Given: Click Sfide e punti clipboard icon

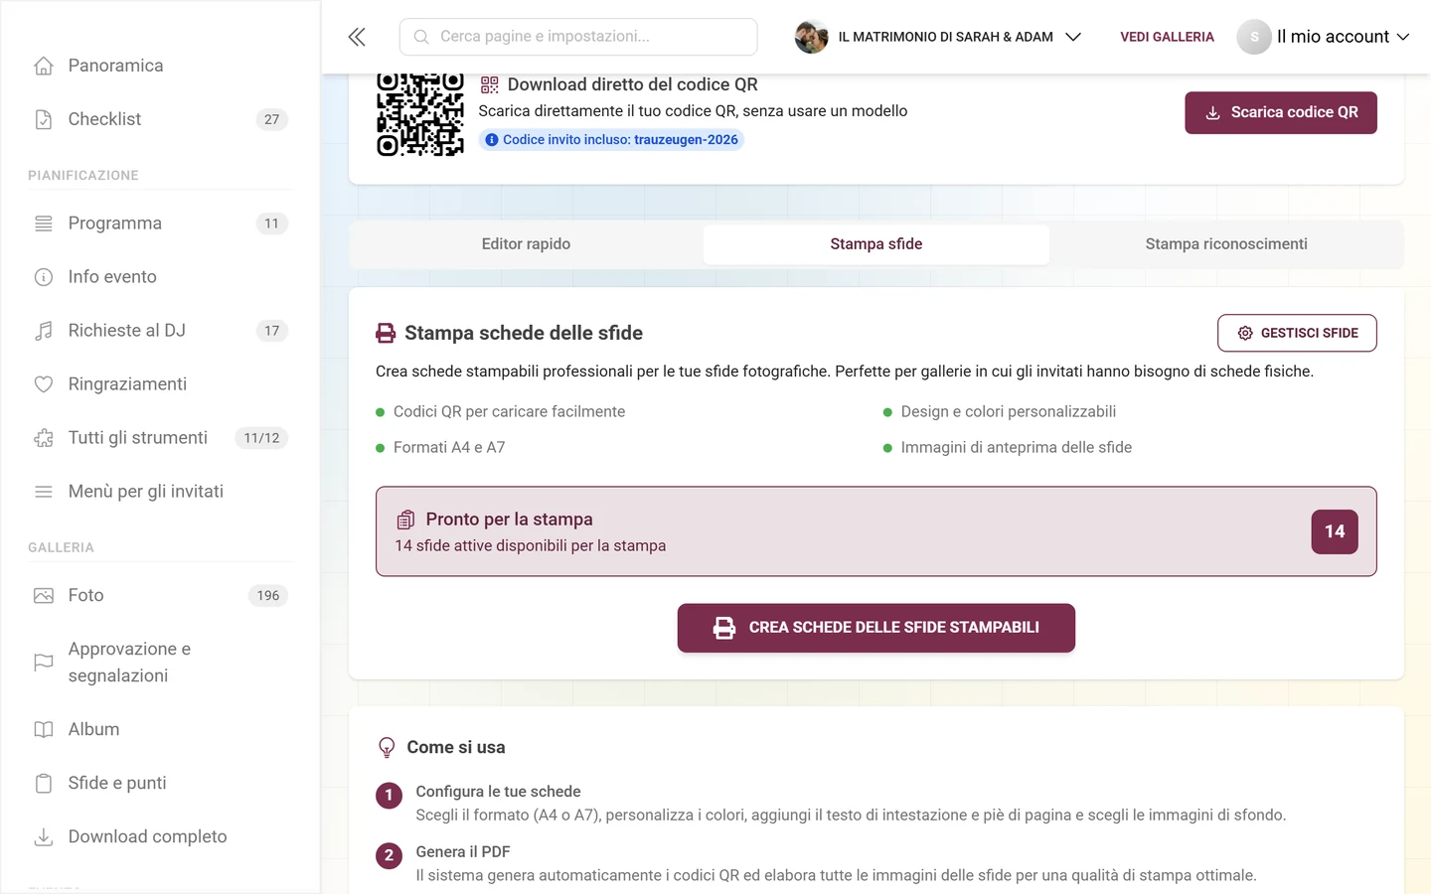Looking at the screenshot, I should click(x=44, y=784).
